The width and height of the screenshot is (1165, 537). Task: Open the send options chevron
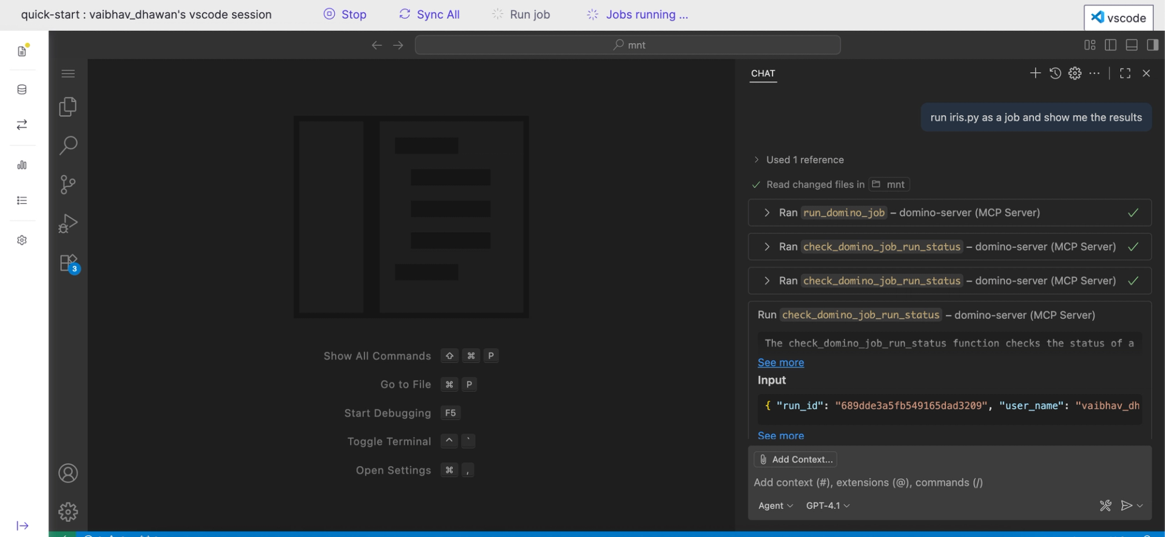(1140, 505)
